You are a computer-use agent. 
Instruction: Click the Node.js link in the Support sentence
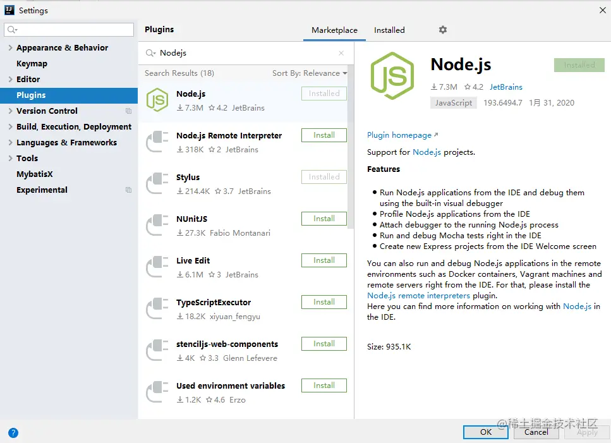(x=426, y=152)
